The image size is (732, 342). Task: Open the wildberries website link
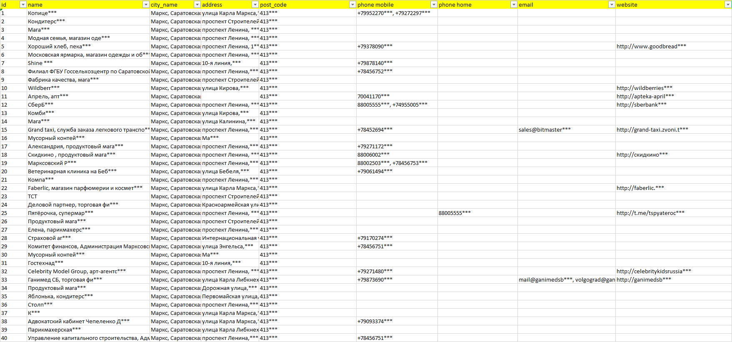(x=644, y=88)
